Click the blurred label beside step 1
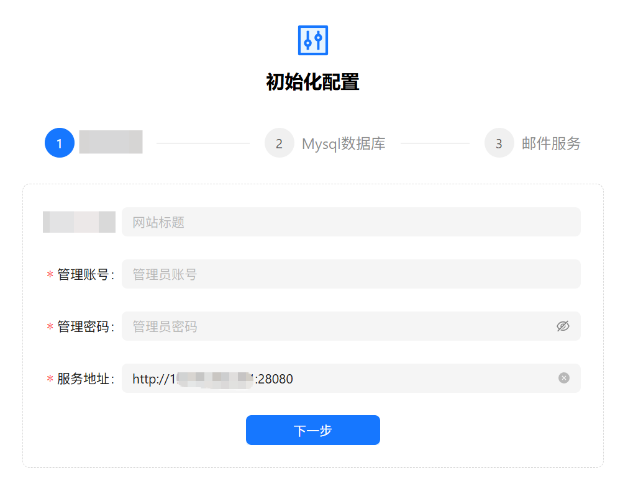Viewport: 628px width, 484px height. pos(111,142)
